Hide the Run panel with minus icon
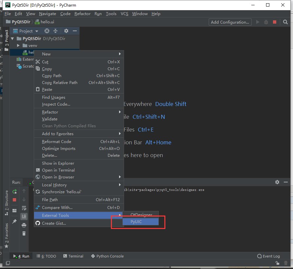Screen dimensions: 293x269 tap(286, 182)
